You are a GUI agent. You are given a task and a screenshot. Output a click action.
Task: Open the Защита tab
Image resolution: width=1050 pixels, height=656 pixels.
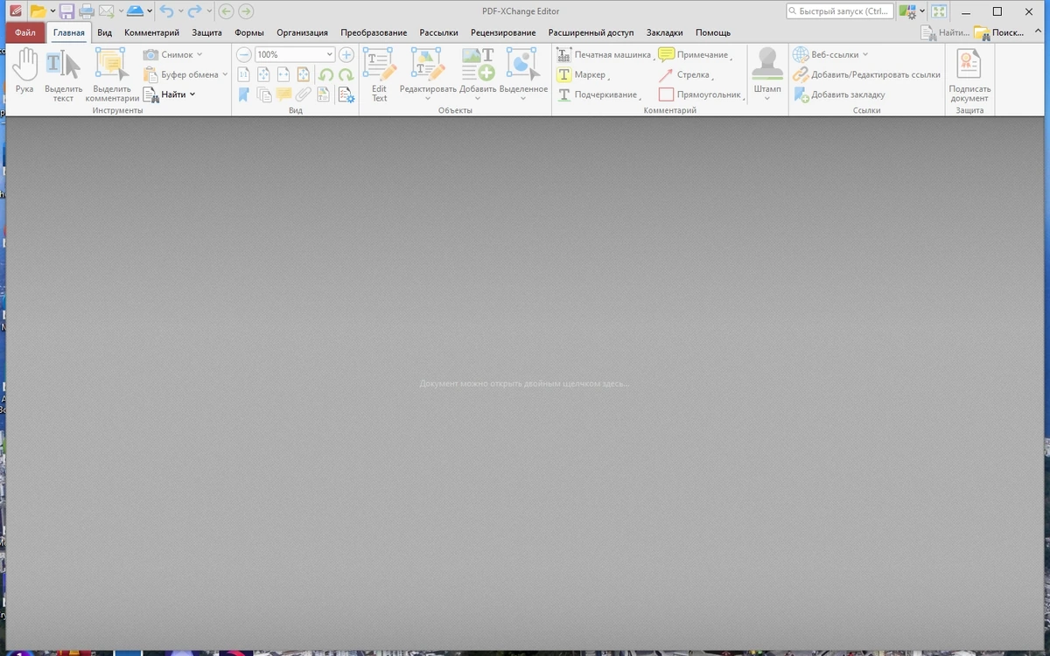coord(207,32)
